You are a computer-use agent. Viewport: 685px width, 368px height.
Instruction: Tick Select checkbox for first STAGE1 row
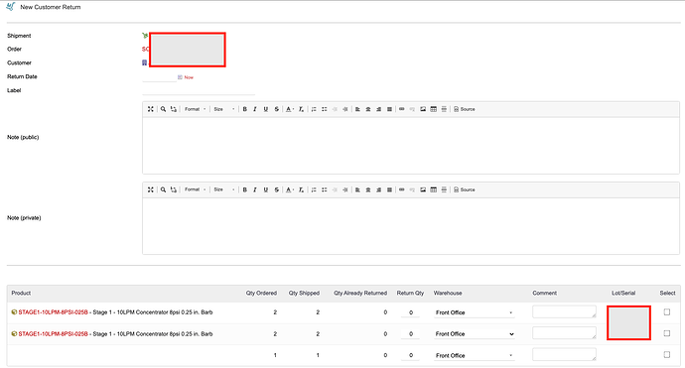point(667,311)
